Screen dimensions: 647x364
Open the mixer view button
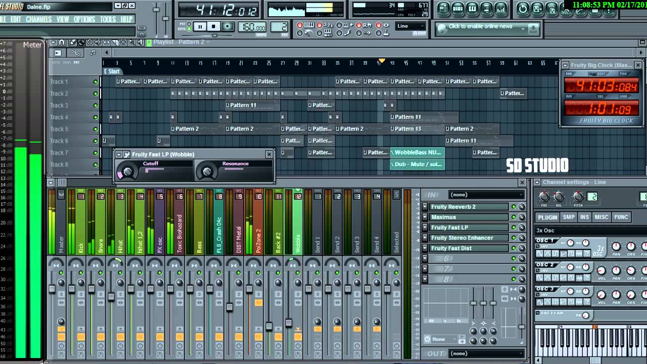coord(500,9)
